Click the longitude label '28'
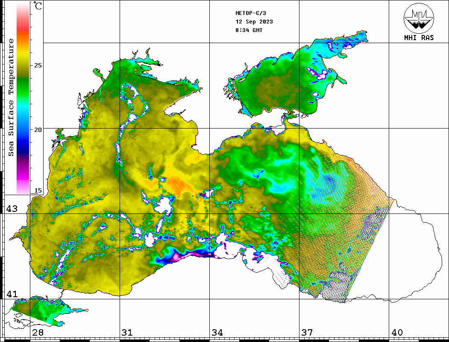Screen dimensions: 449x342 click(38, 333)
